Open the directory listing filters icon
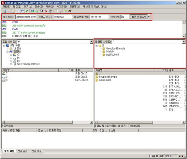 pyautogui.click(x=56, y=11)
